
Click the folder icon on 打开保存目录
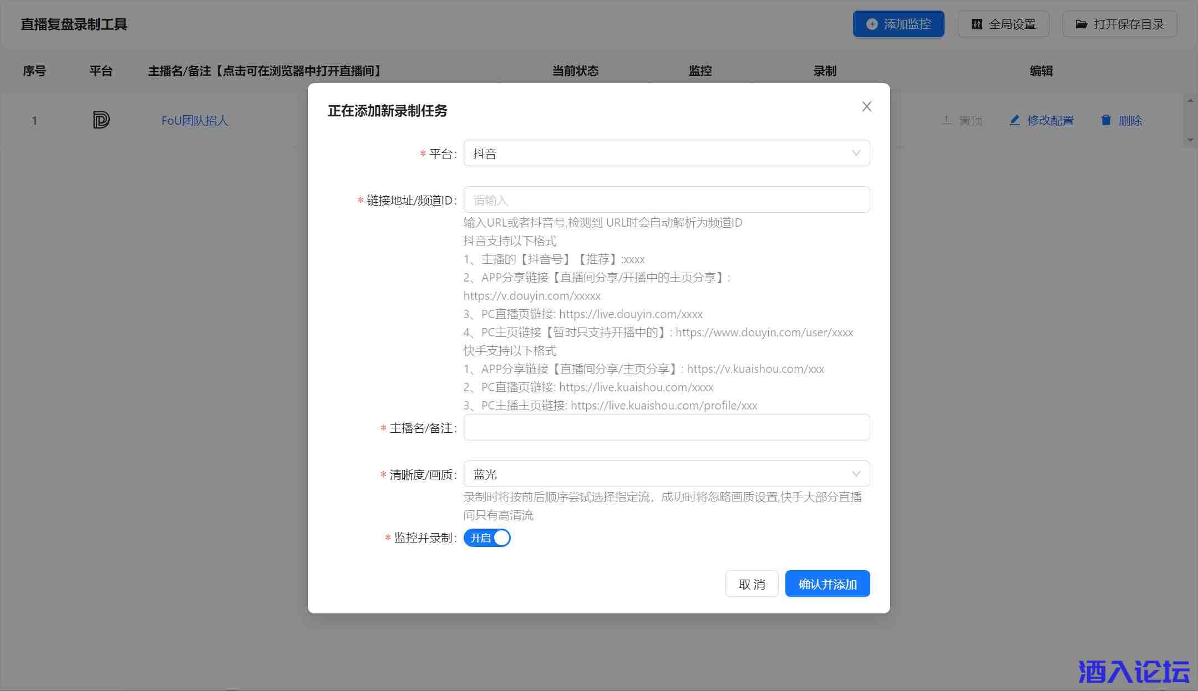tap(1081, 24)
